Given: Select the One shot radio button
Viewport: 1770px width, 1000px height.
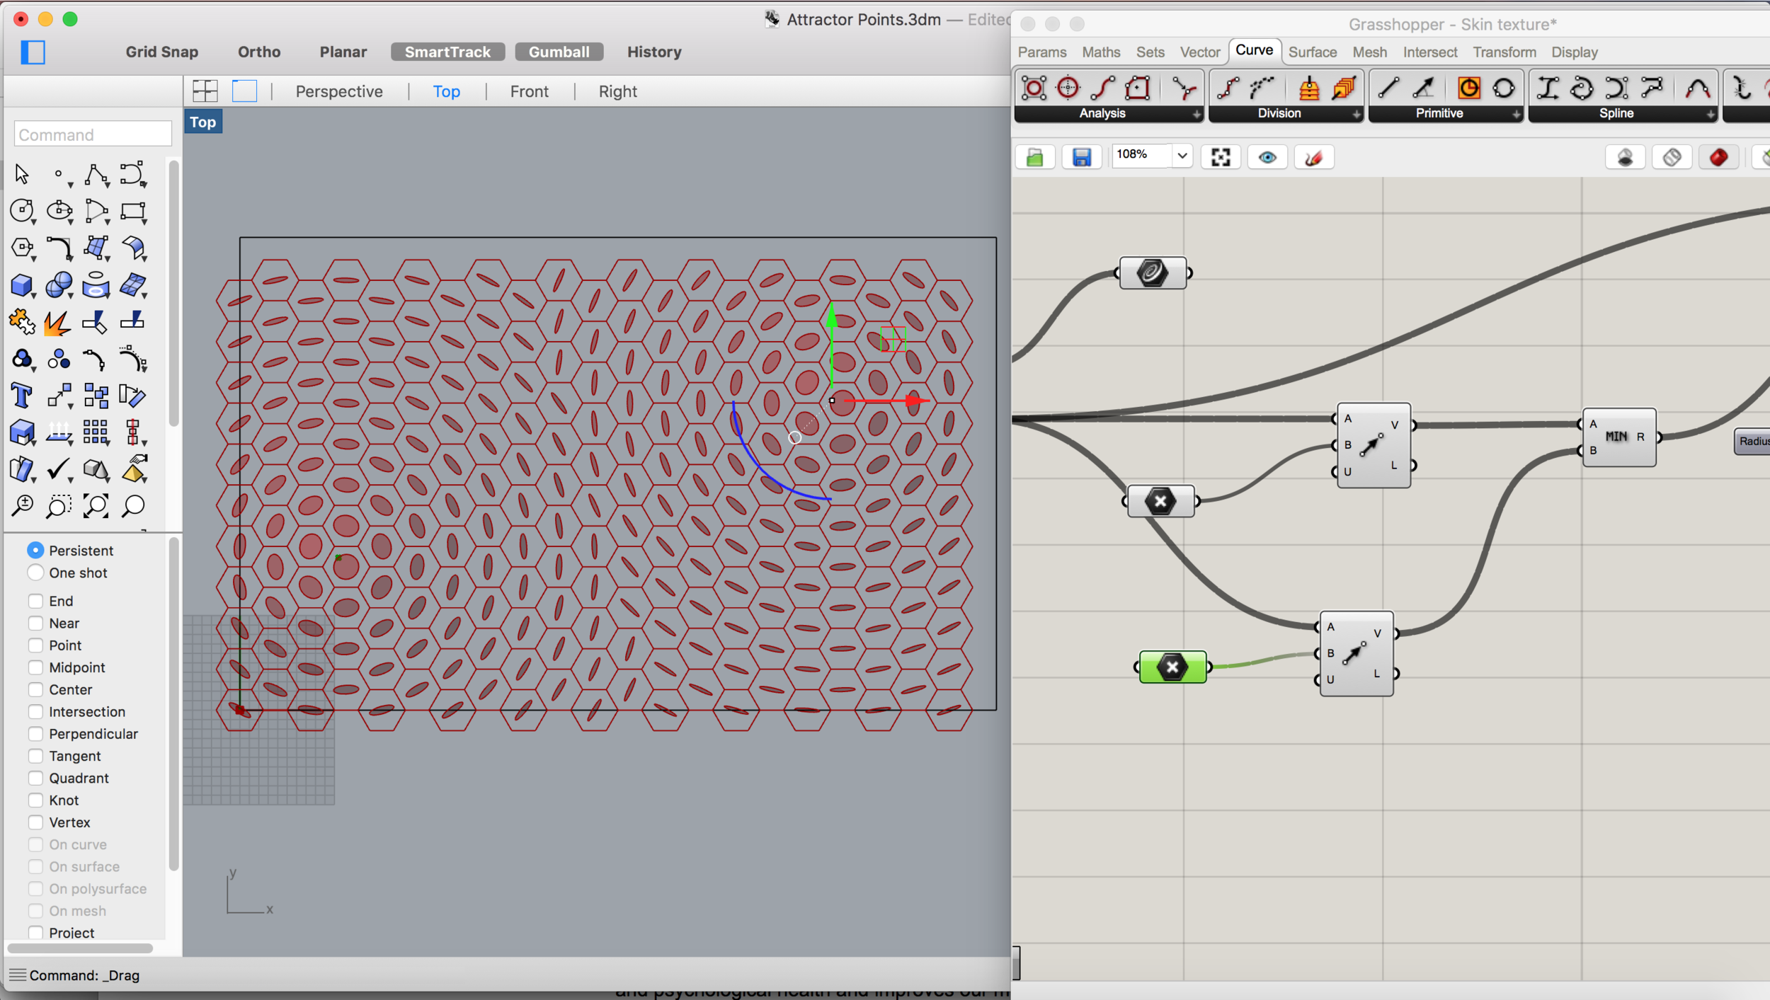Looking at the screenshot, I should click(35, 573).
